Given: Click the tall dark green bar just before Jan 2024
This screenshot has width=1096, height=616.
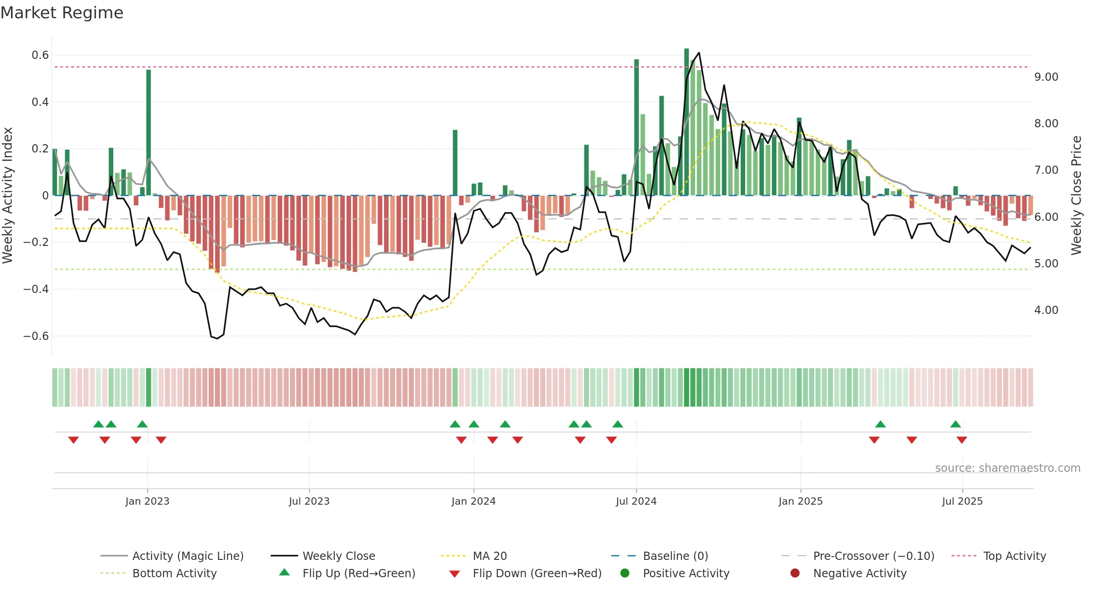Looking at the screenshot, I should coord(455,162).
